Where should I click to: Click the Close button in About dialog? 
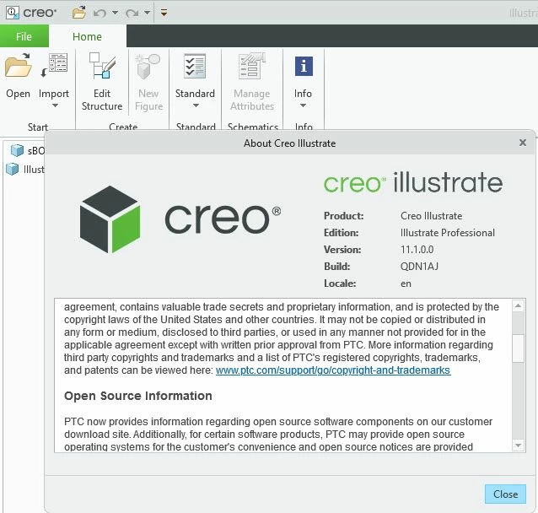coord(505,494)
